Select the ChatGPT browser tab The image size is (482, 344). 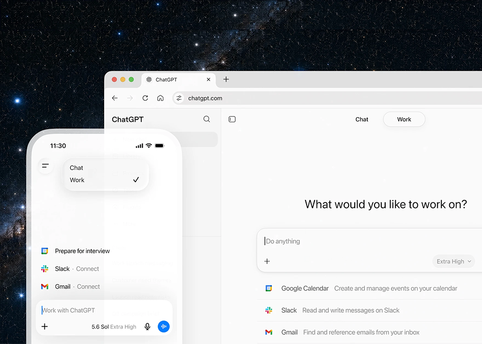point(179,79)
